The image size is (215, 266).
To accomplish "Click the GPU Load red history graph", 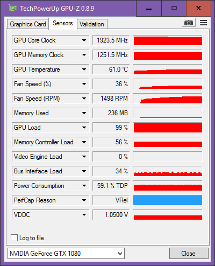I will click(x=168, y=128).
